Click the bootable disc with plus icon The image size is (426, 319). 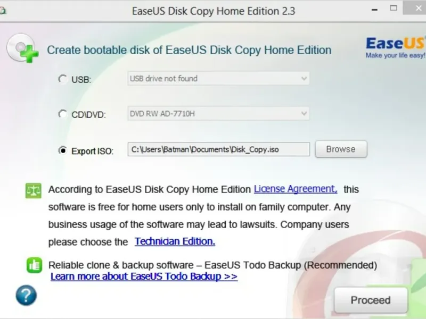click(x=23, y=48)
